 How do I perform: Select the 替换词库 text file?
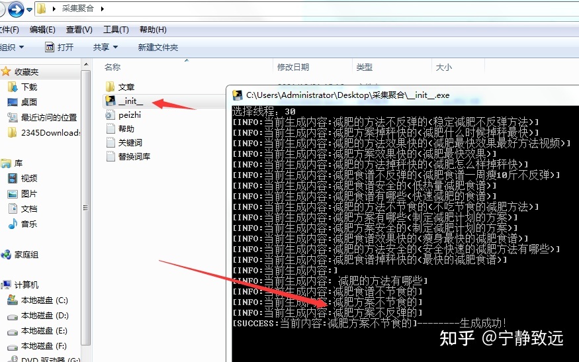click(x=128, y=157)
